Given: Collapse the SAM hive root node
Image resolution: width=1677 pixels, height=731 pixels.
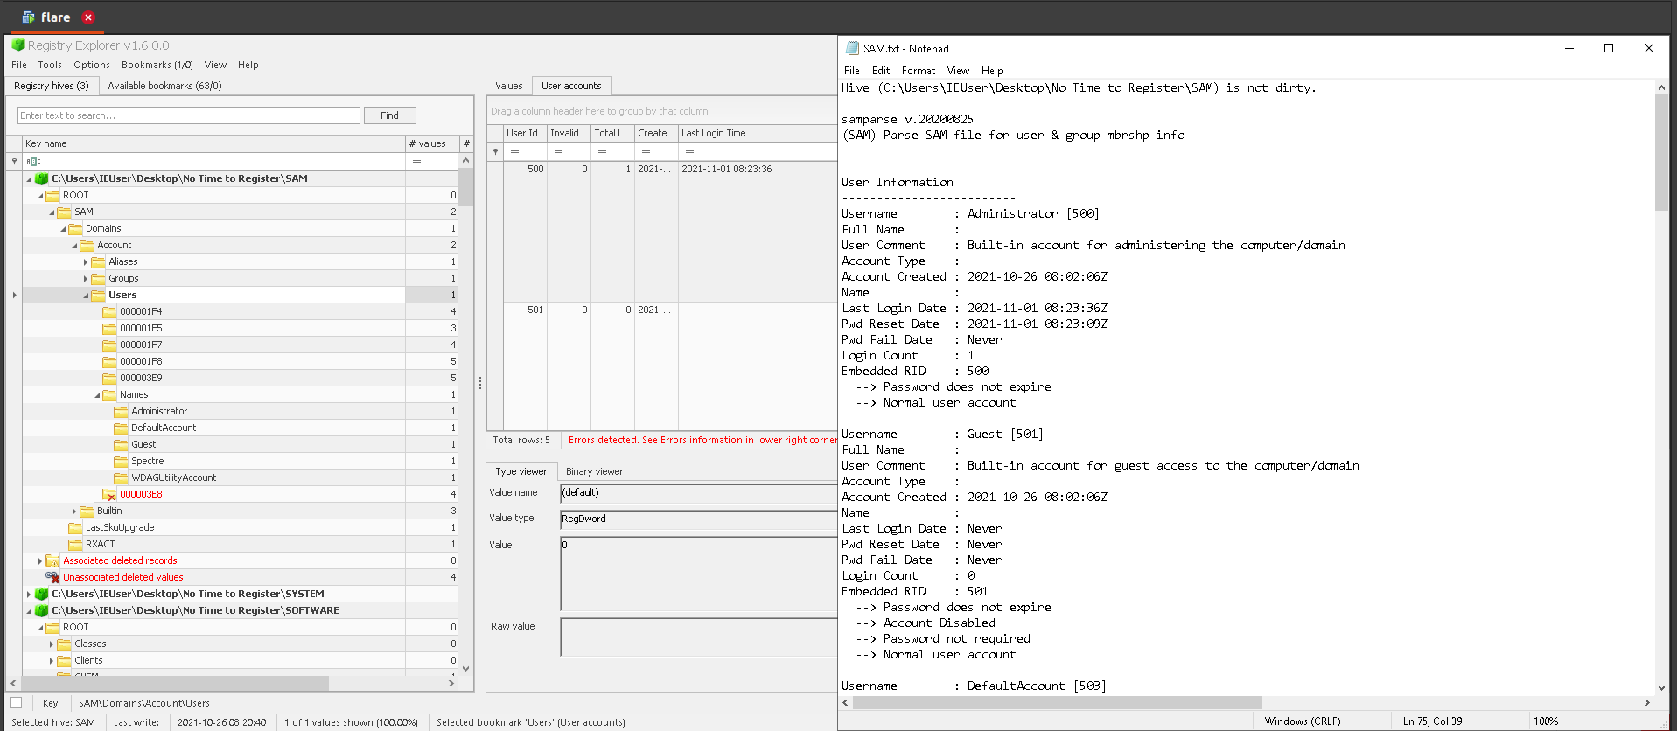Looking at the screenshot, I should click(x=29, y=178).
